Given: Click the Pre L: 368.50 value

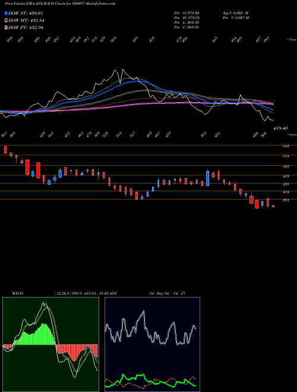Looking at the screenshot, I should coord(187,22).
